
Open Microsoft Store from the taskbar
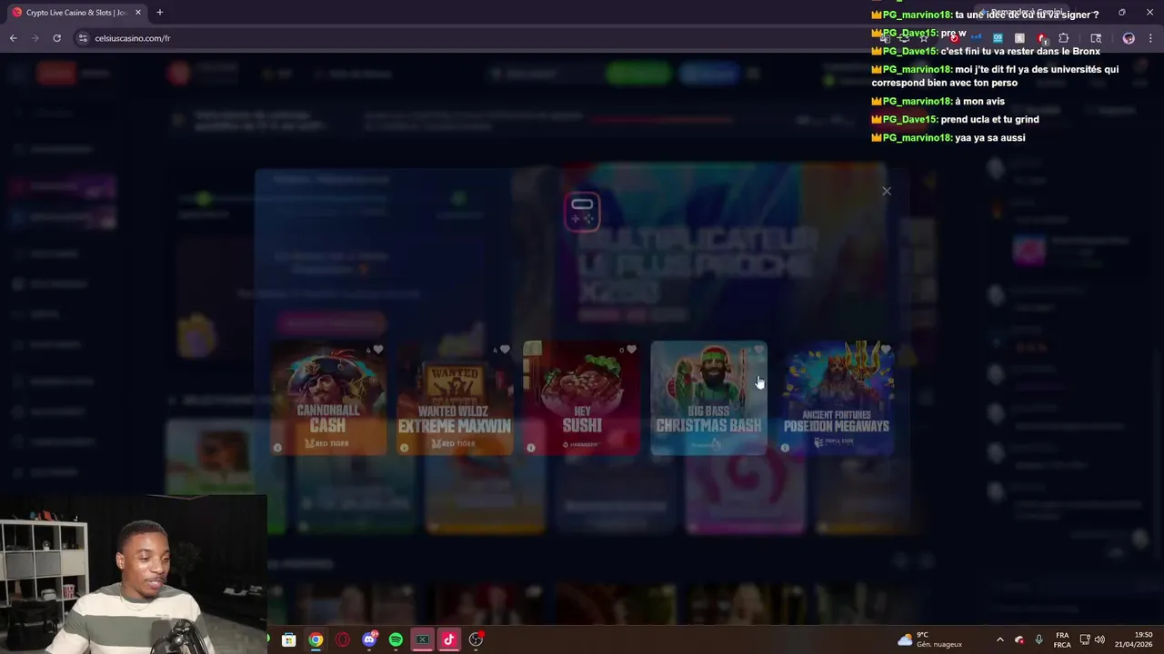pyautogui.click(x=288, y=639)
